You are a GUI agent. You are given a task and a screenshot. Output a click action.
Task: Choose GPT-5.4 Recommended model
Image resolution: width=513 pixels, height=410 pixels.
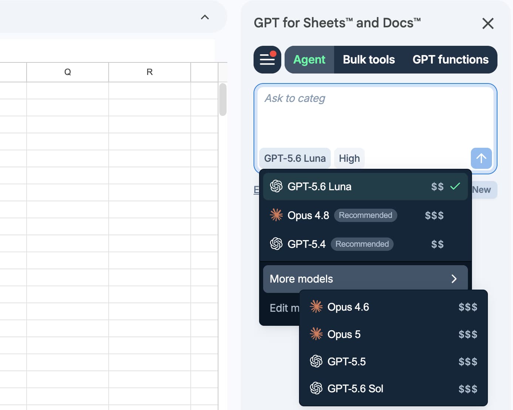[x=365, y=244]
